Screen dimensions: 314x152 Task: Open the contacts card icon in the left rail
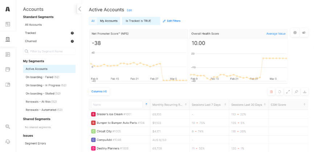(8, 54)
